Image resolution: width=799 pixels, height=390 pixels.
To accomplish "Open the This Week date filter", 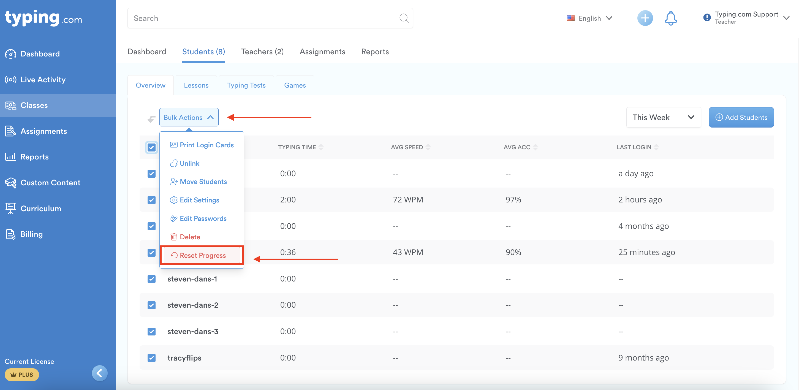I will pyautogui.click(x=663, y=117).
